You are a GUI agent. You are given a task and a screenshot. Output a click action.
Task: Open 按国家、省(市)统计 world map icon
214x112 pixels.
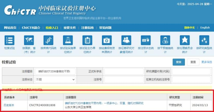29,40
